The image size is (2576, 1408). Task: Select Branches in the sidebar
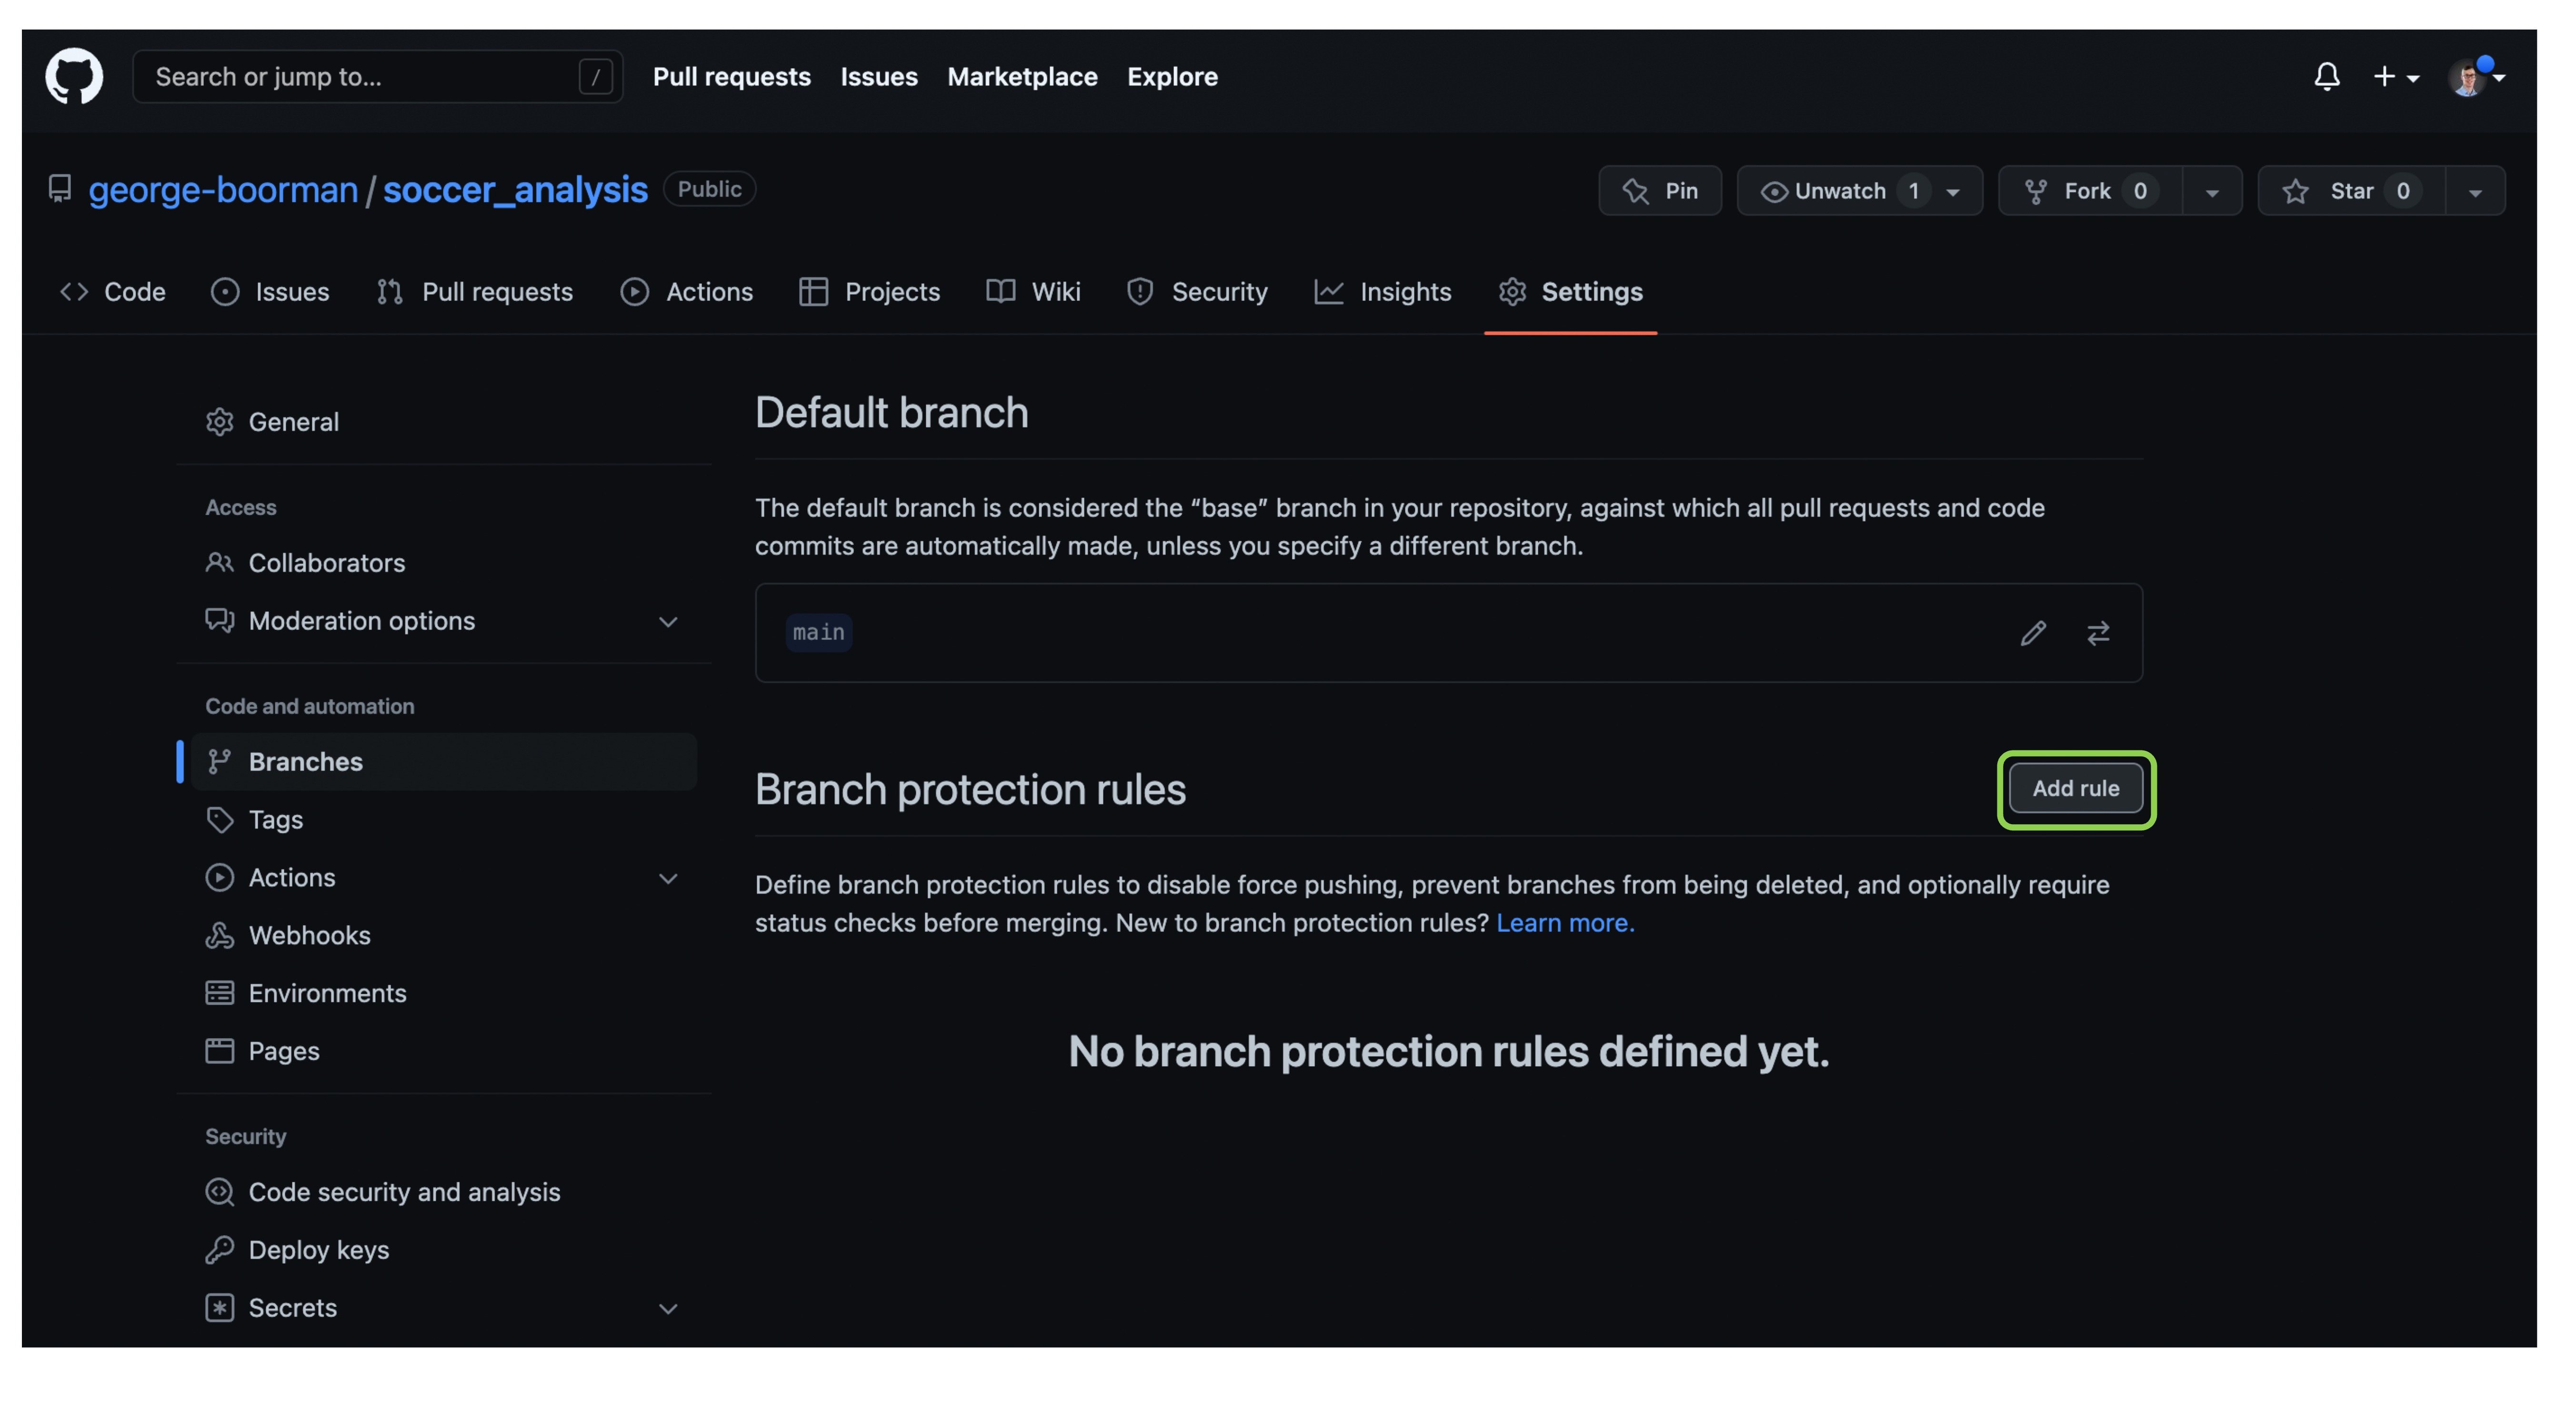click(444, 762)
